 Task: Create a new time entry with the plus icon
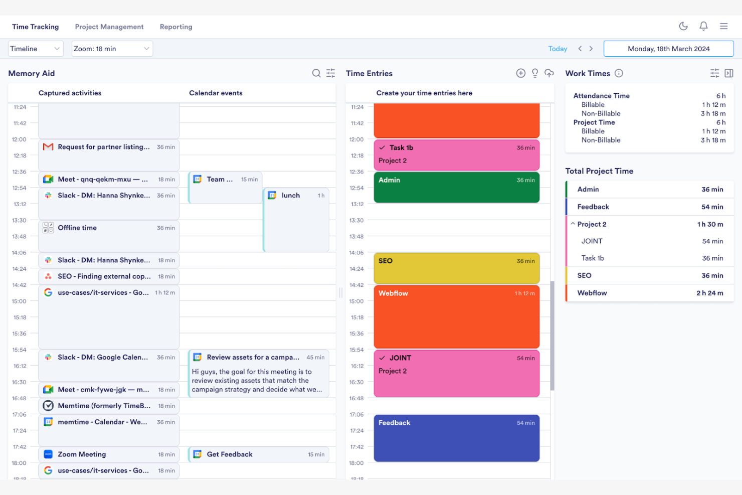(x=520, y=73)
